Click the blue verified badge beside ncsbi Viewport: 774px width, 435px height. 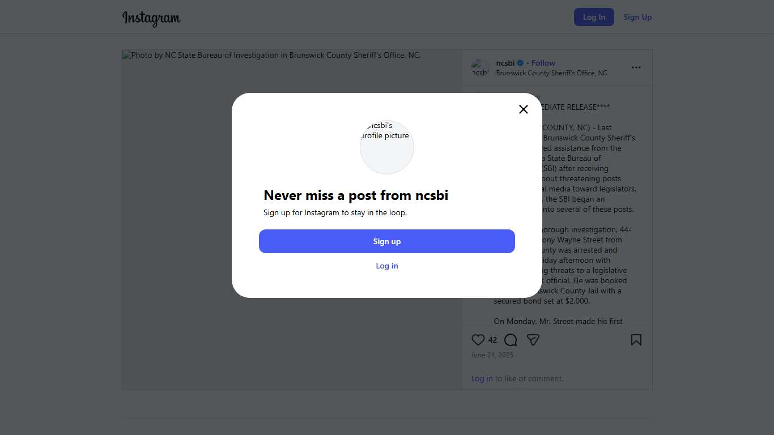point(520,63)
